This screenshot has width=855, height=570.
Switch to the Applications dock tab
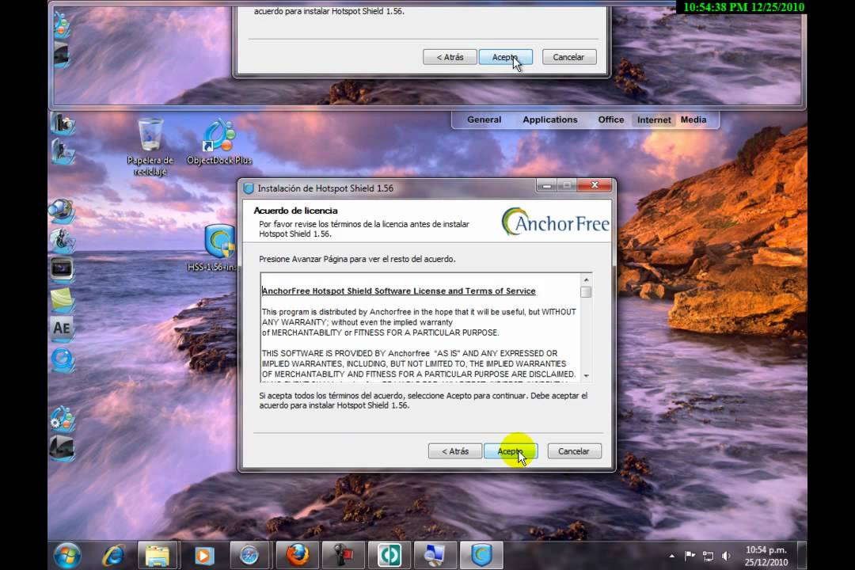[x=549, y=120]
